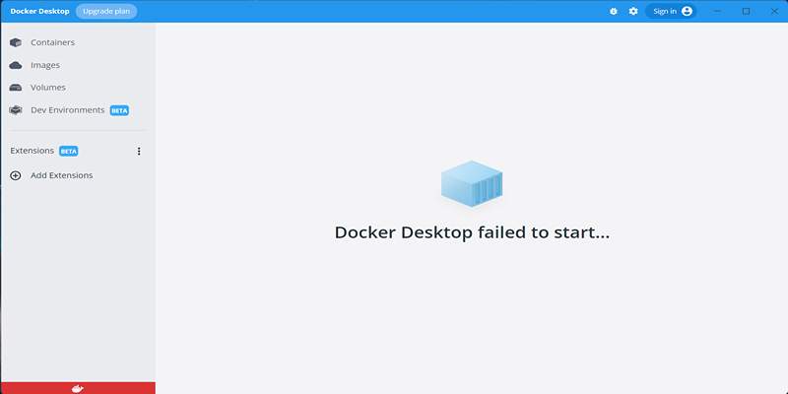Open Settings with the gear icon
788x394 pixels.
[633, 11]
